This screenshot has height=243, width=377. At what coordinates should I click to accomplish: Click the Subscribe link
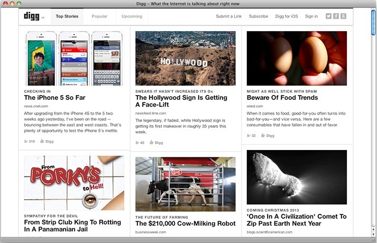pyautogui.click(x=259, y=16)
